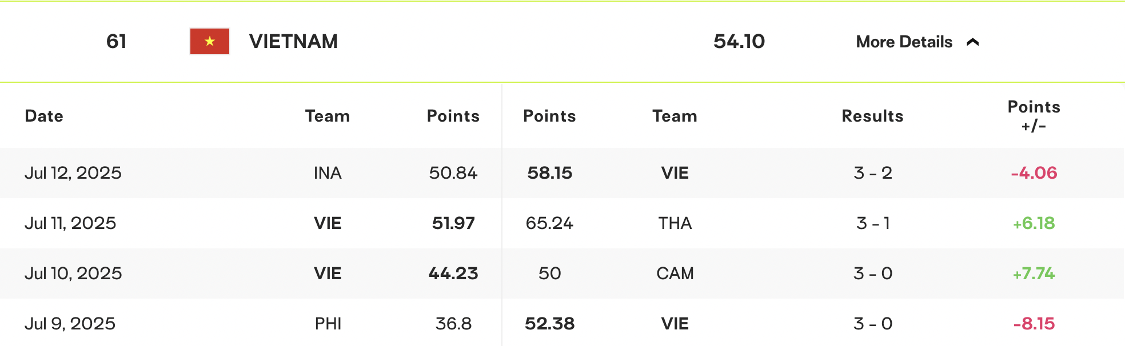Click the +7.74 points change value

click(x=1034, y=273)
